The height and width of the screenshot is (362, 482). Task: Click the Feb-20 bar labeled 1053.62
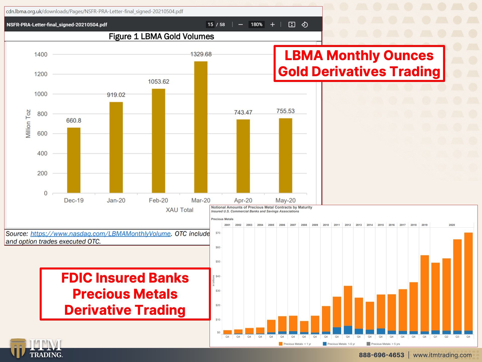(x=158, y=141)
